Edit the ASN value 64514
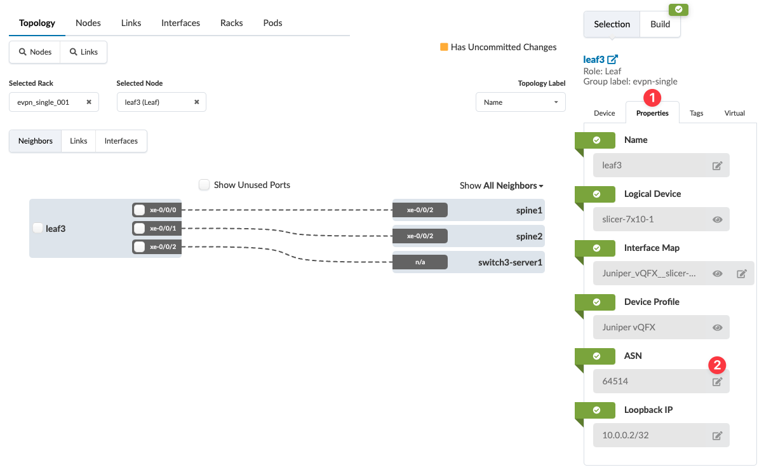764x472 pixels. click(x=717, y=382)
